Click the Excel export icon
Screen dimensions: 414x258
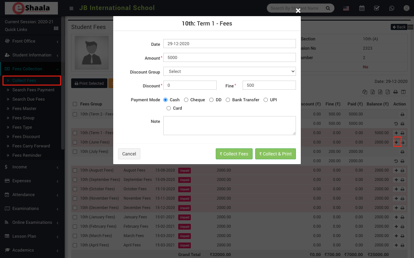click(x=373, y=92)
